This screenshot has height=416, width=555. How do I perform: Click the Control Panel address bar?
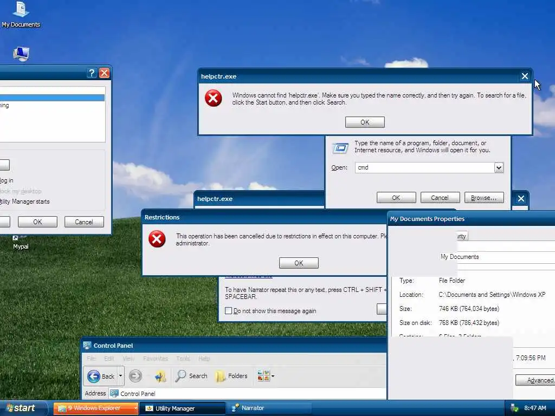pyautogui.click(x=247, y=393)
